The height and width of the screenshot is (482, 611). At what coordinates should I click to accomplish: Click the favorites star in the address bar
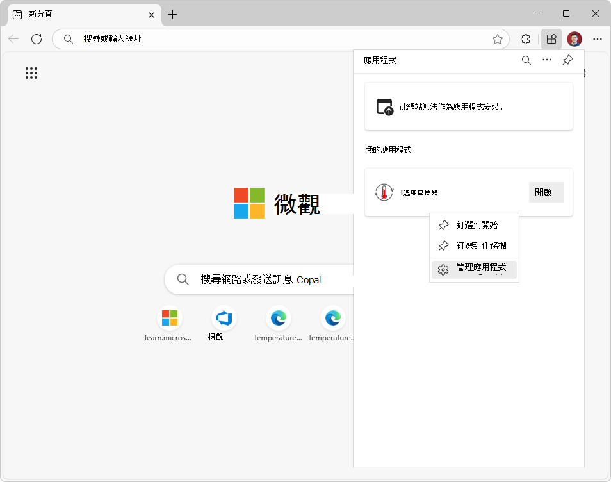click(x=498, y=39)
